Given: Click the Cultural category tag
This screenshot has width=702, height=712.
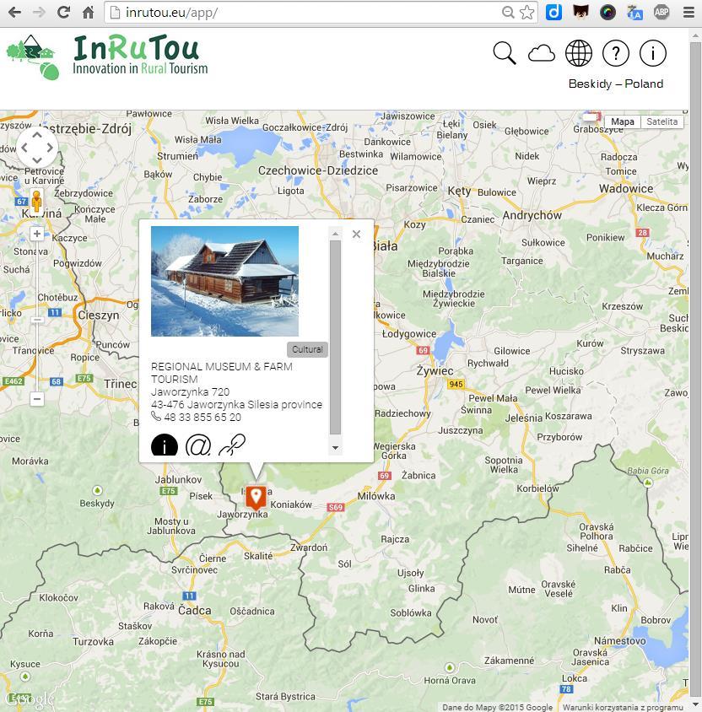Looking at the screenshot, I should pyautogui.click(x=307, y=349).
